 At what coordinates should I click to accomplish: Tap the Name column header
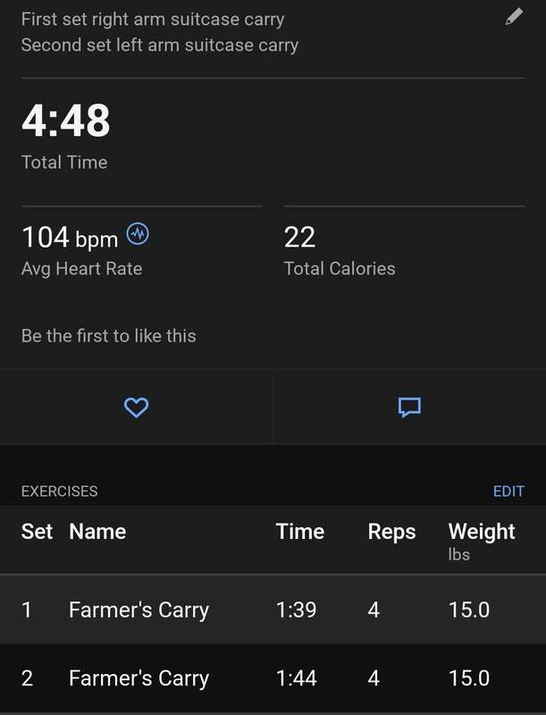click(x=97, y=532)
